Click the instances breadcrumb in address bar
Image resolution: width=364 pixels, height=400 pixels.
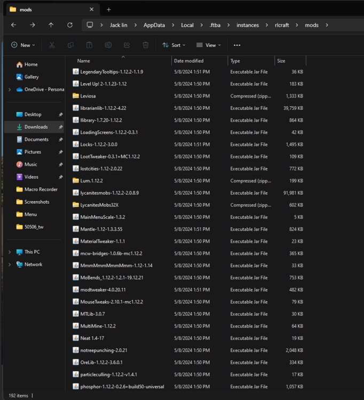(248, 25)
